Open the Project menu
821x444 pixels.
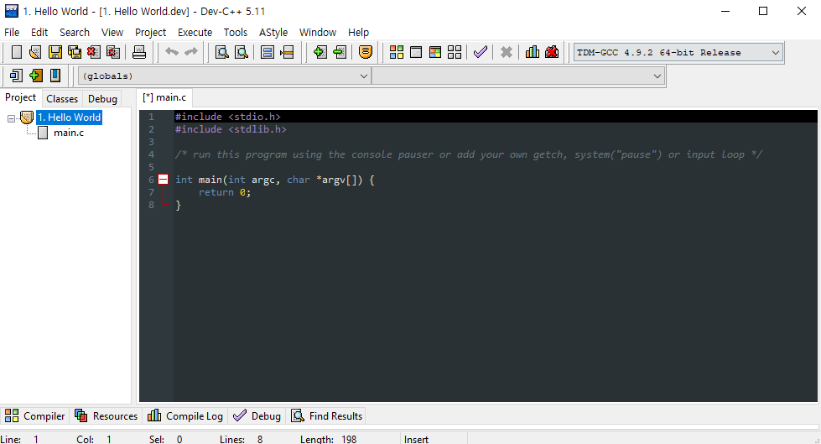click(x=150, y=33)
